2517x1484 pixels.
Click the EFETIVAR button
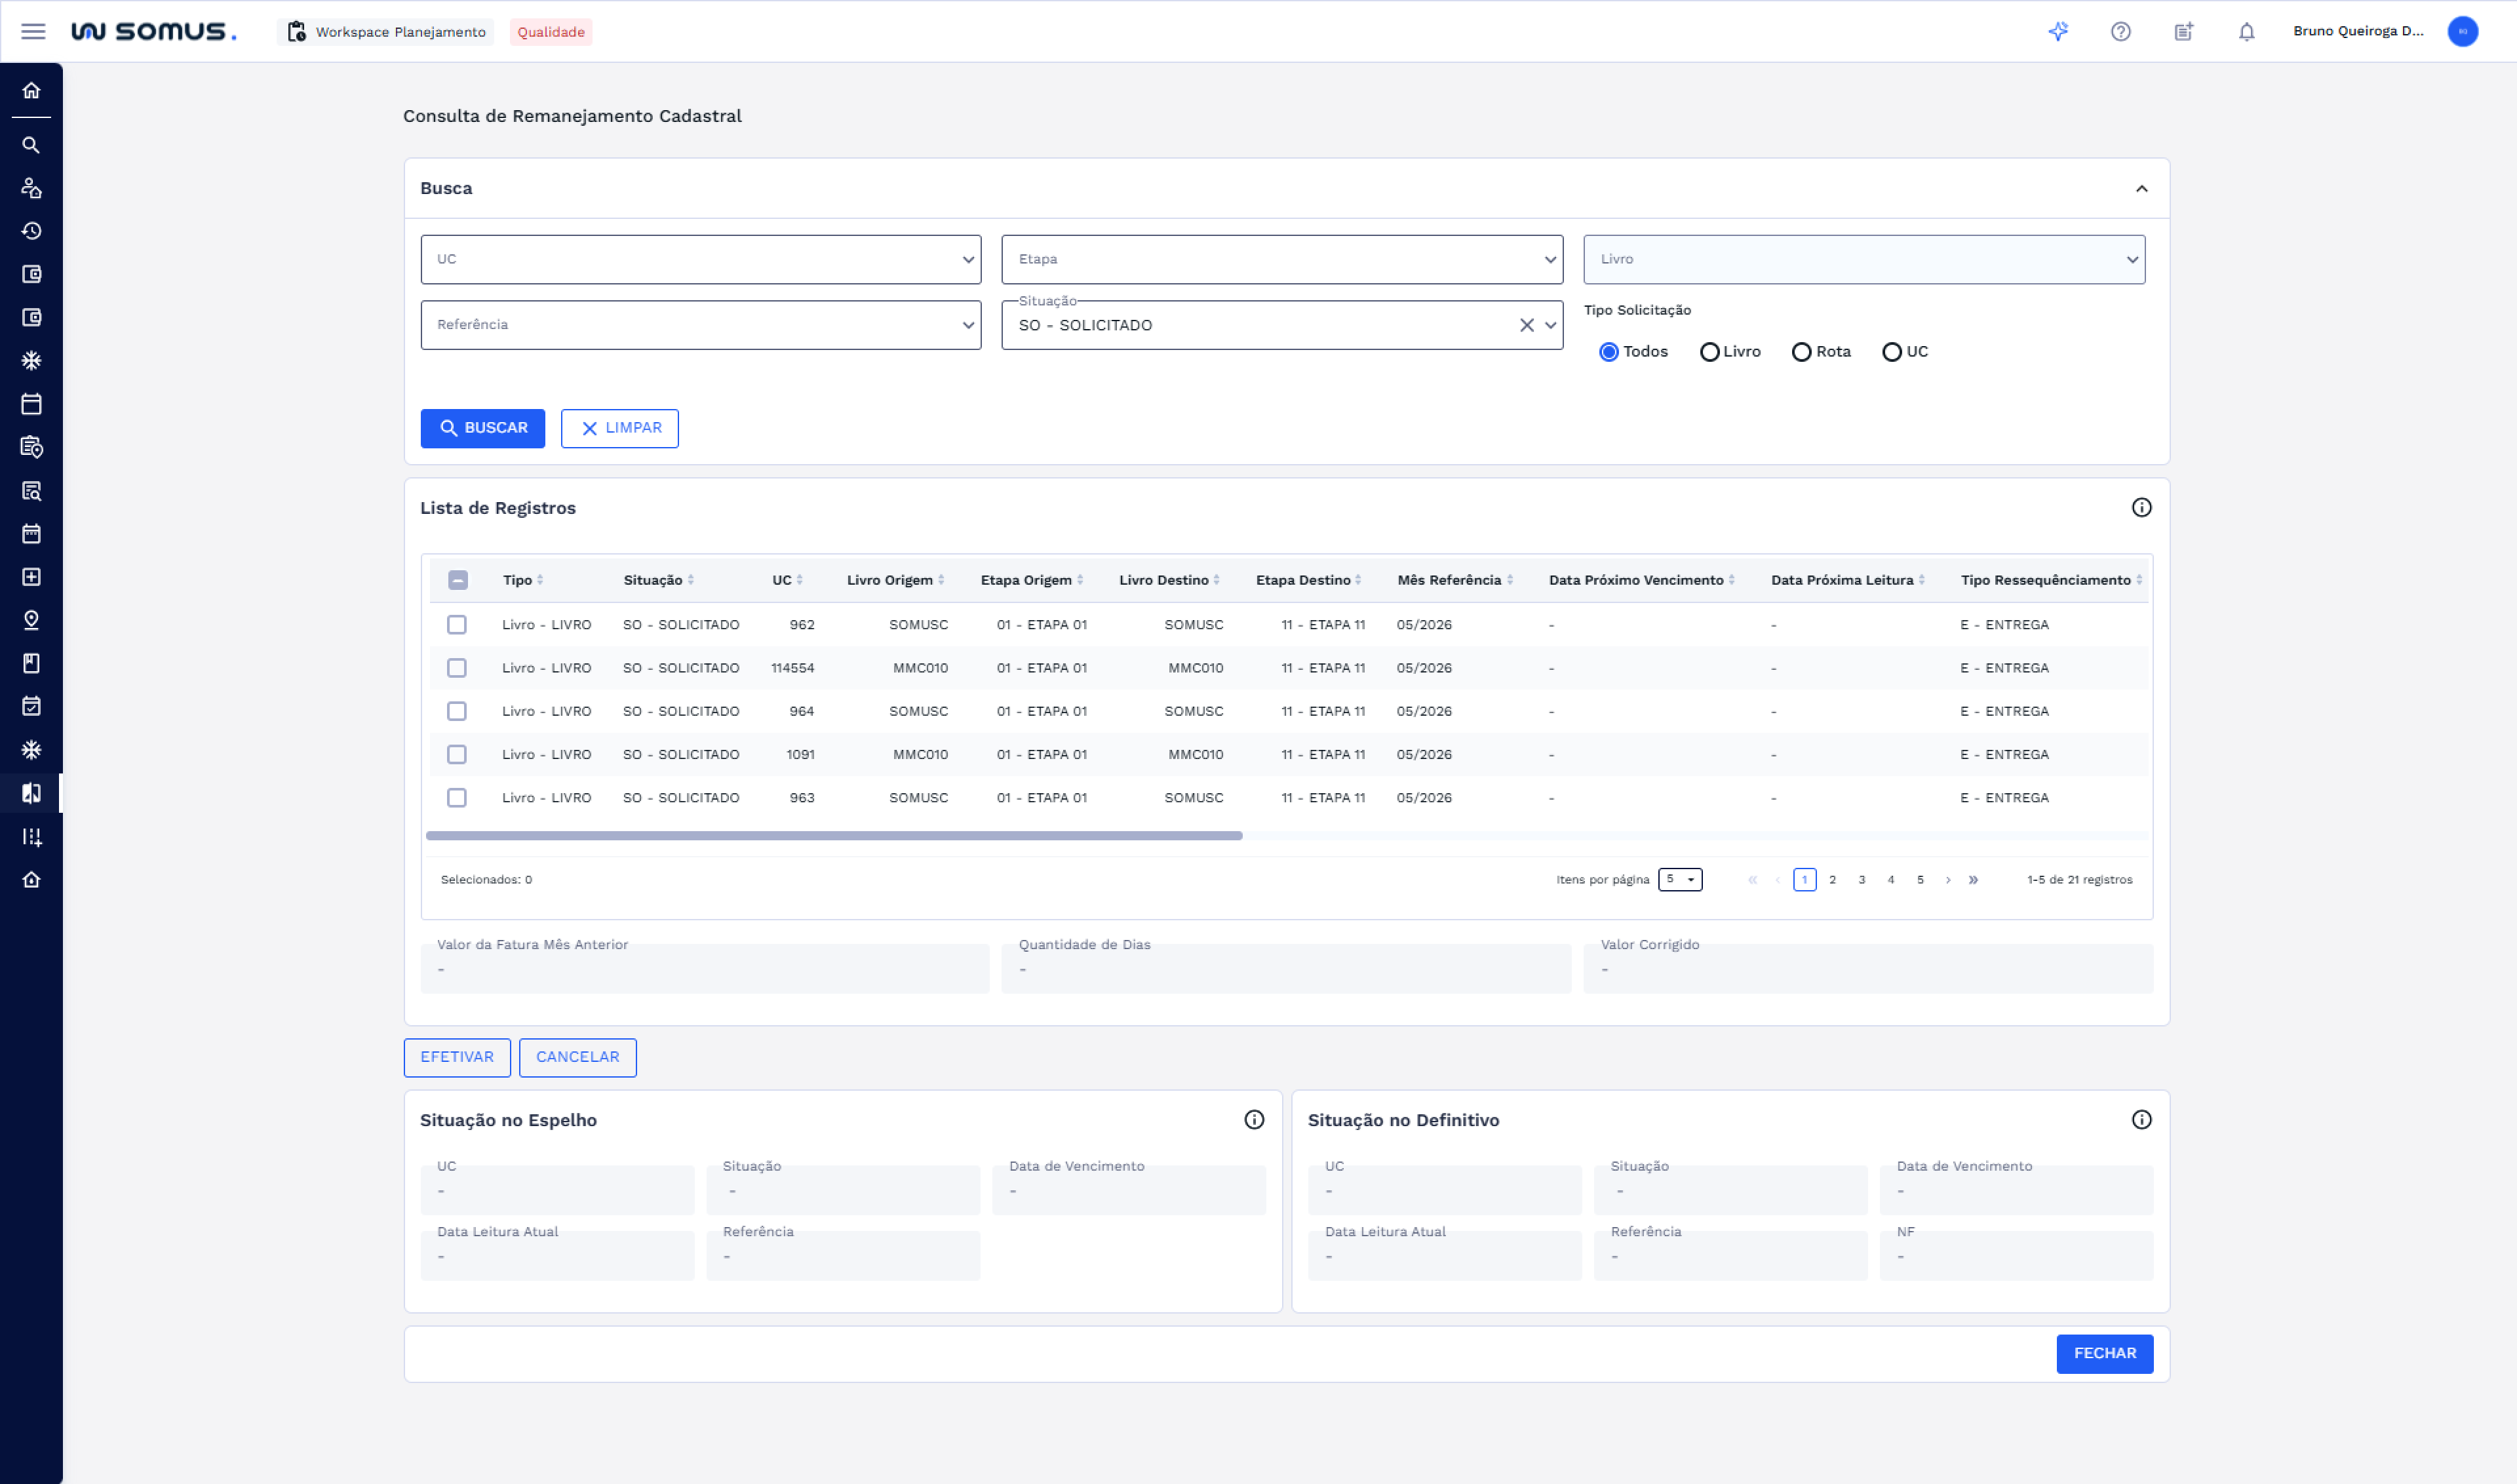click(x=457, y=1057)
